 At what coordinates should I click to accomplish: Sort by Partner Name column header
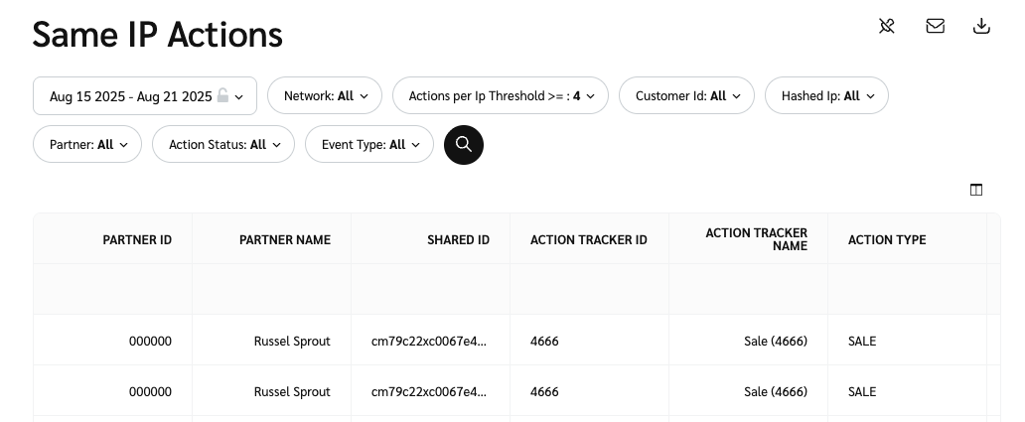coord(284,239)
